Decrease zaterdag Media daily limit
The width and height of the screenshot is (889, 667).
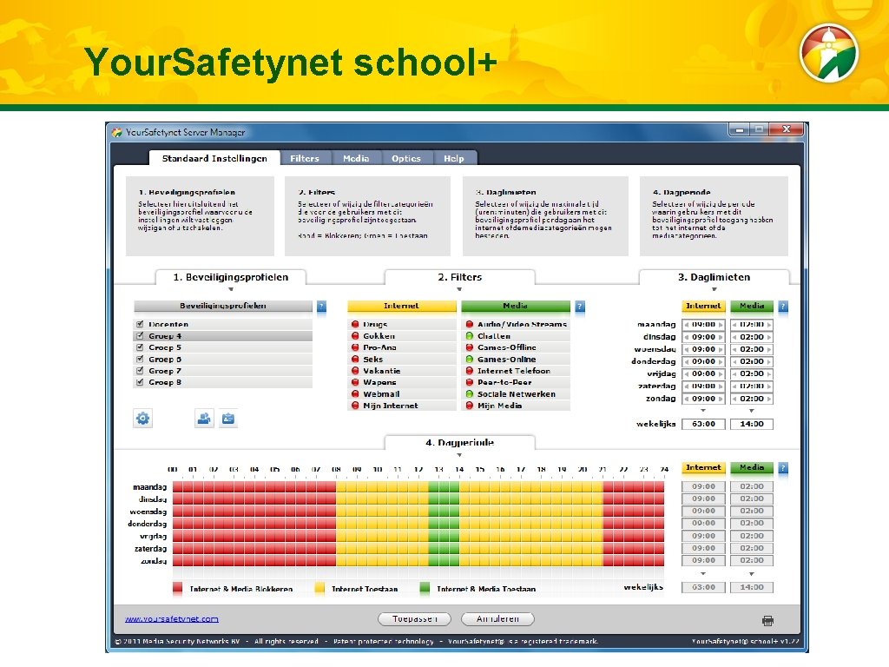pos(734,386)
